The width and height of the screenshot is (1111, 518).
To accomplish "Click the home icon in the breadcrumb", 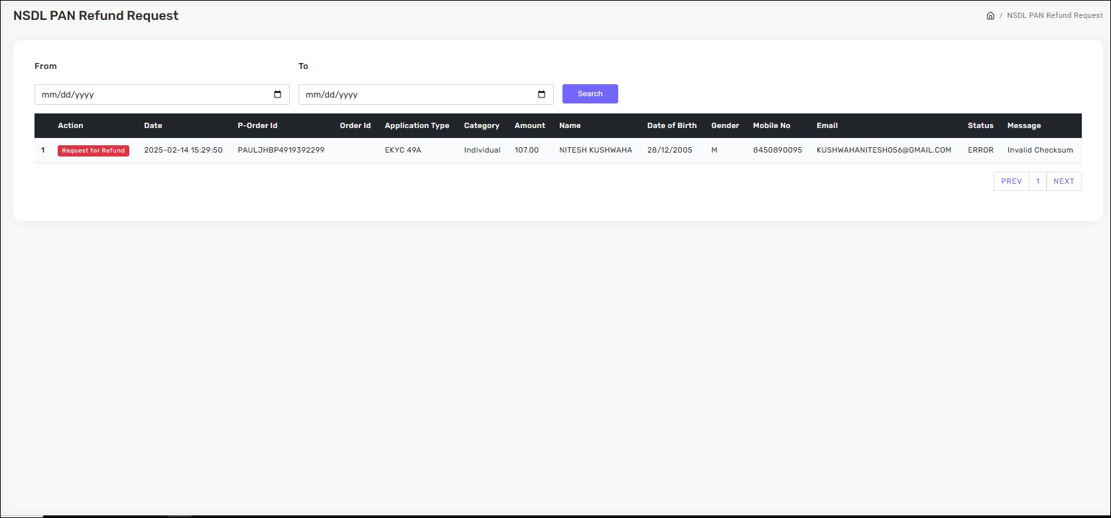I will [x=990, y=15].
